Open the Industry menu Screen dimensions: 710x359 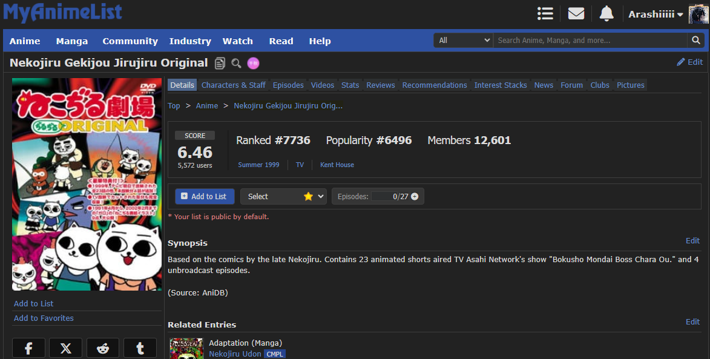point(190,41)
